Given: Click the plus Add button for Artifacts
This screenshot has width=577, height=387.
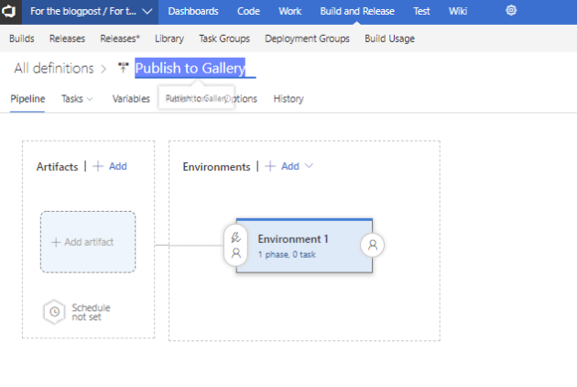Looking at the screenshot, I should pos(110,166).
